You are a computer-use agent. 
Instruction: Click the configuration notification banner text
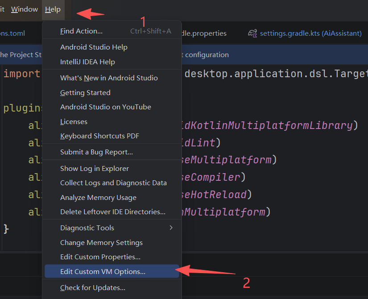pyautogui.click(x=207, y=55)
